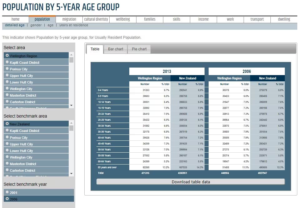
Task: Show the Table tab view
Action: (95, 49)
